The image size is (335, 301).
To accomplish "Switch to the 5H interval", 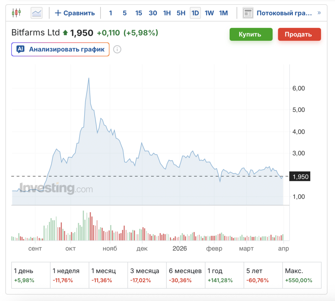I will click(181, 13).
